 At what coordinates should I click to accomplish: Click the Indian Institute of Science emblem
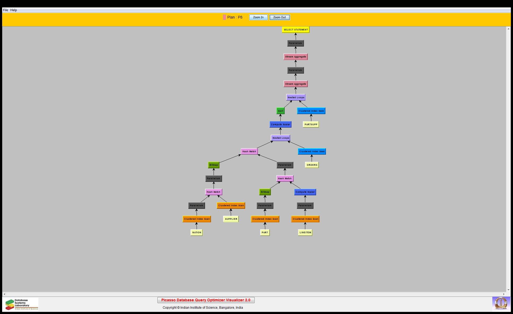coord(501,304)
